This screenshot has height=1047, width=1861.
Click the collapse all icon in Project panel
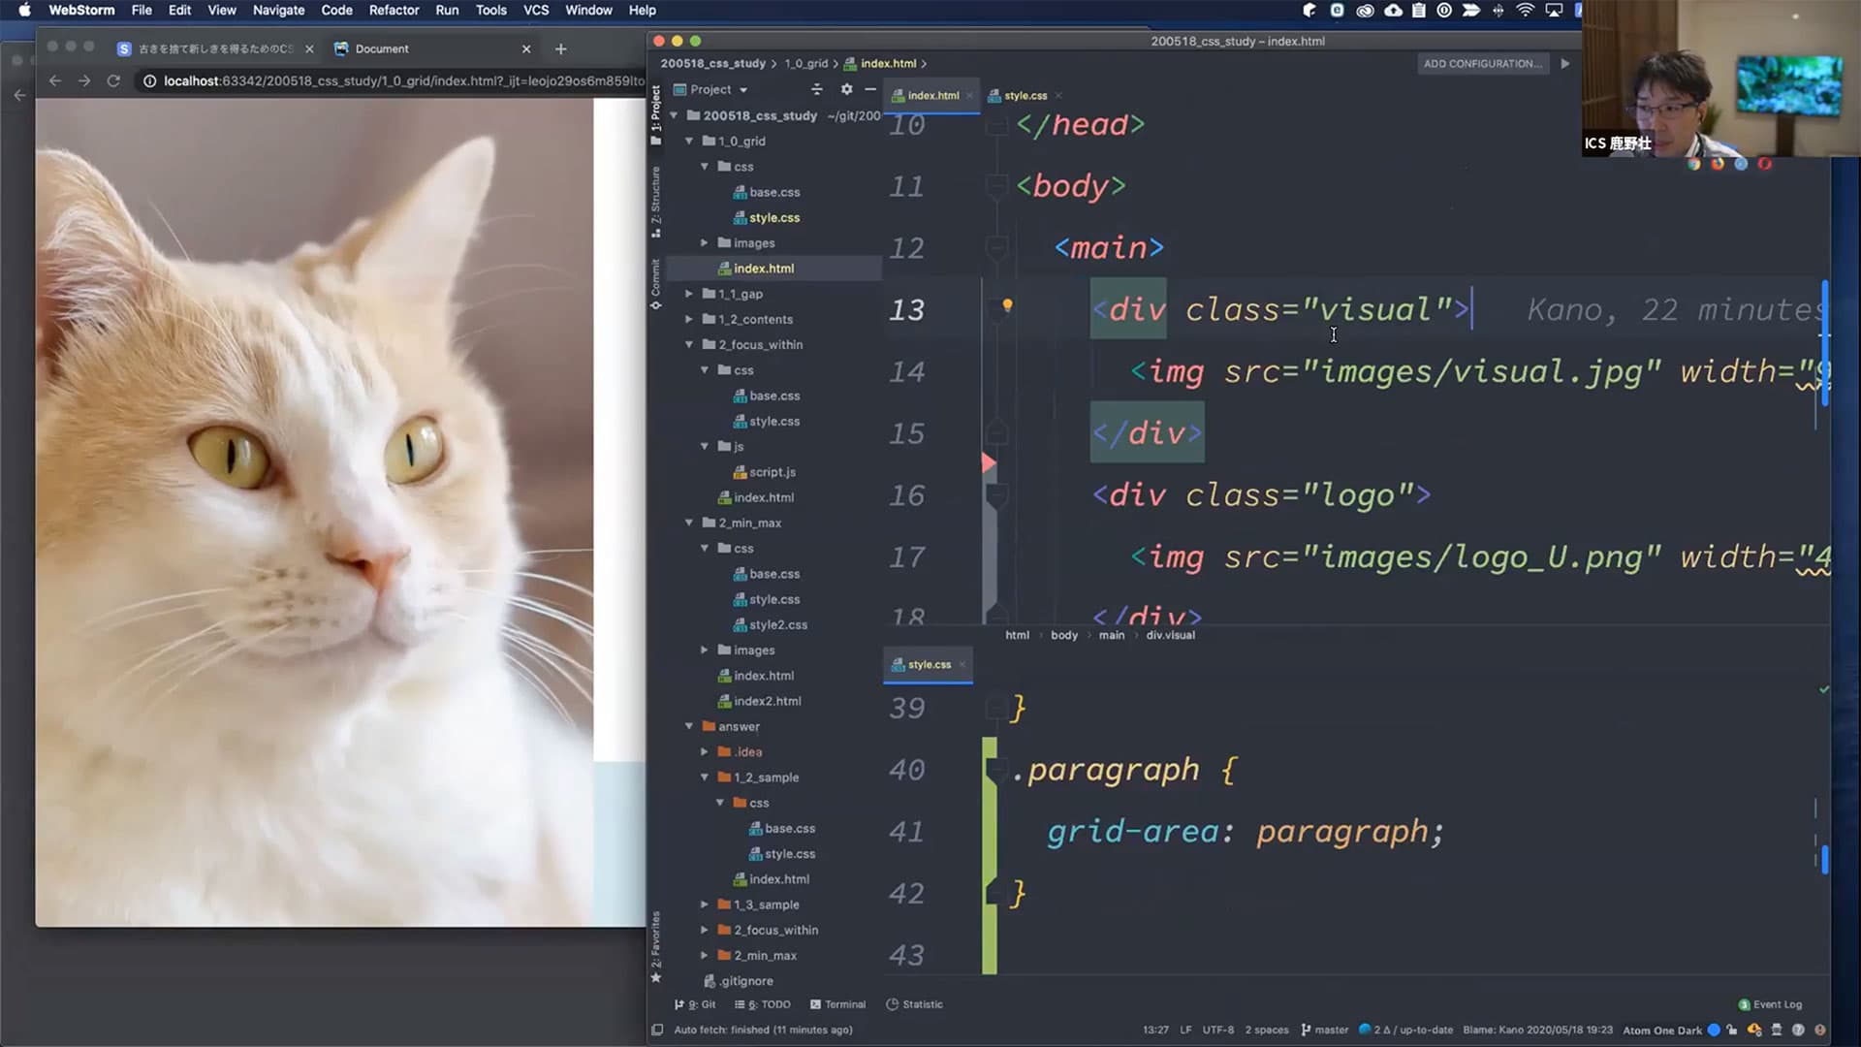816,89
